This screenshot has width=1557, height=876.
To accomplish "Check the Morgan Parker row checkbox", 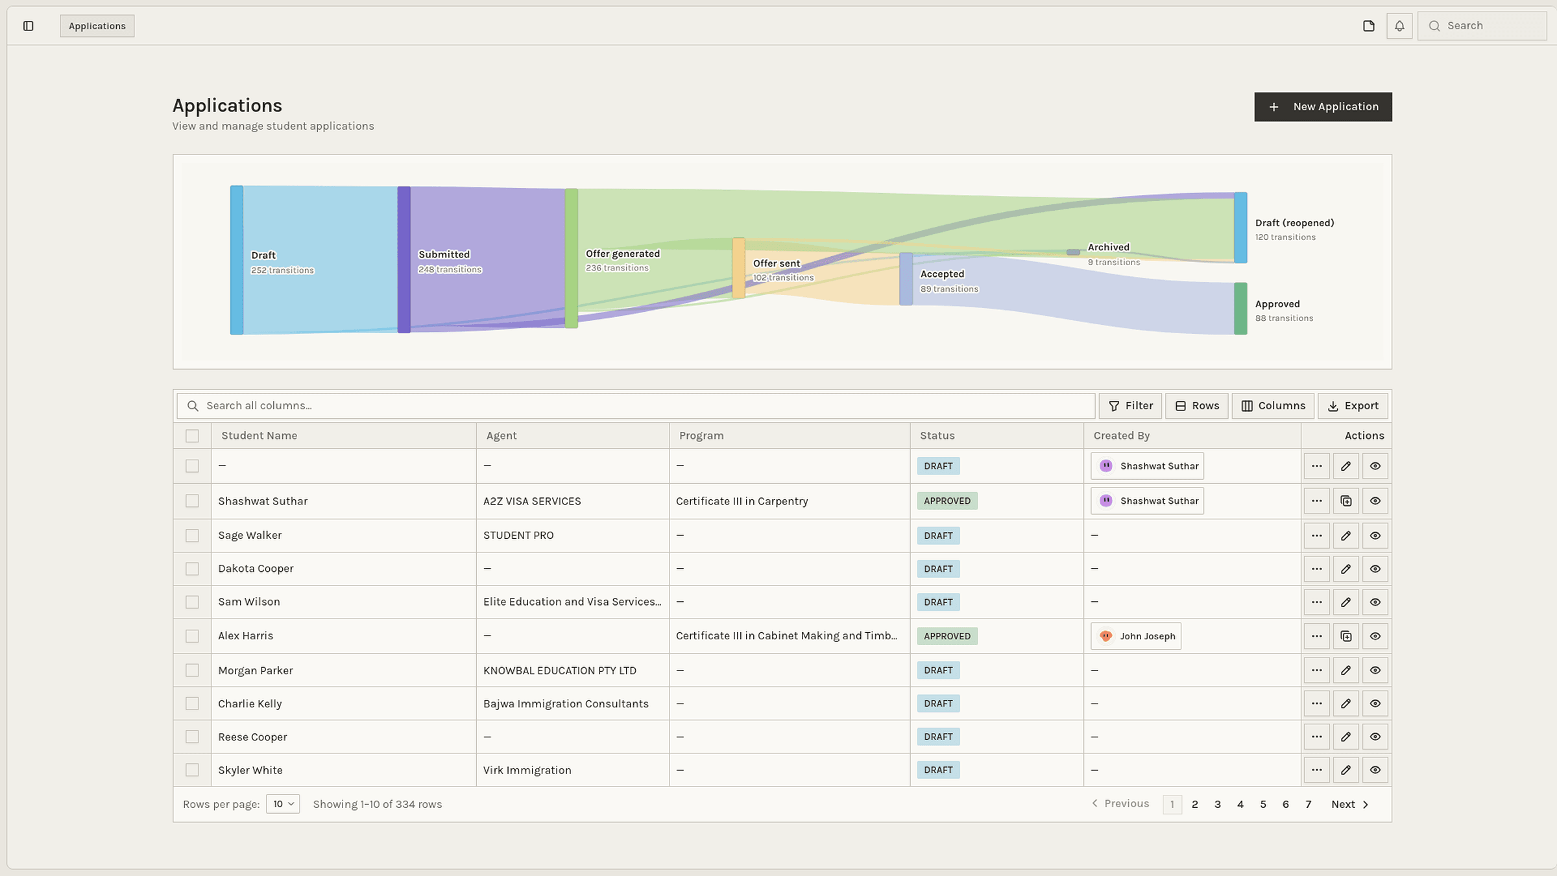I will pos(192,670).
